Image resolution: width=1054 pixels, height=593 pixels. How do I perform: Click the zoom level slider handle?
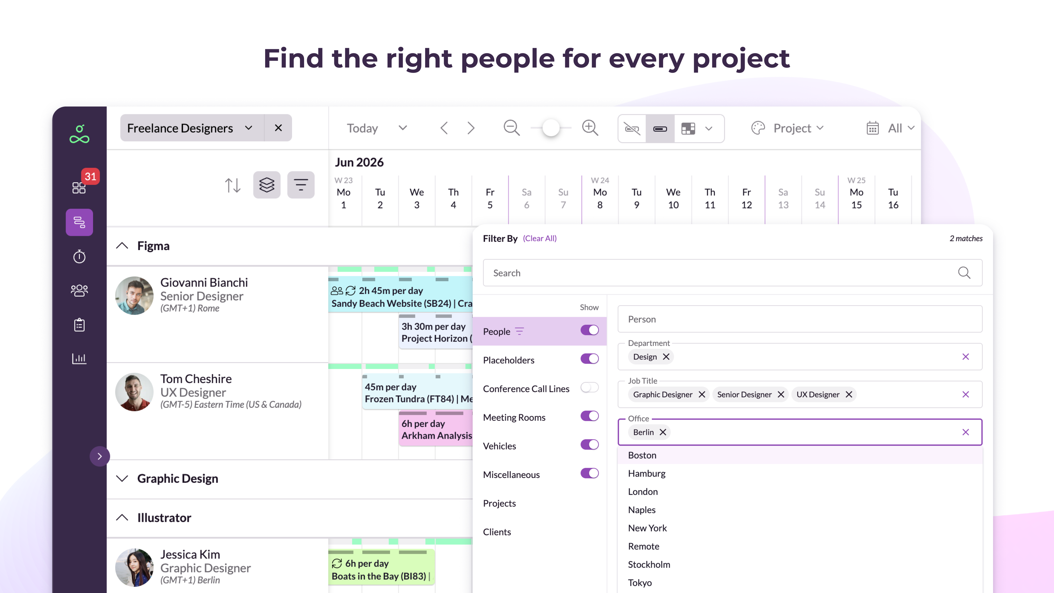(x=551, y=128)
